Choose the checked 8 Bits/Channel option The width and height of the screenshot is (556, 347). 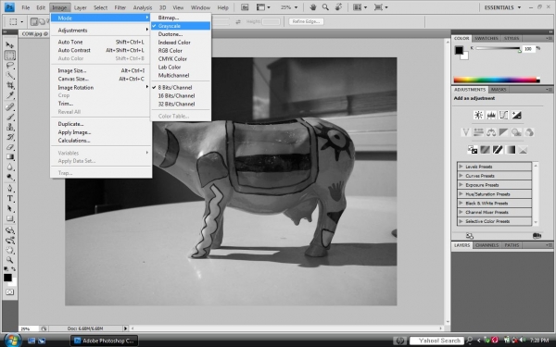click(181, 88)
